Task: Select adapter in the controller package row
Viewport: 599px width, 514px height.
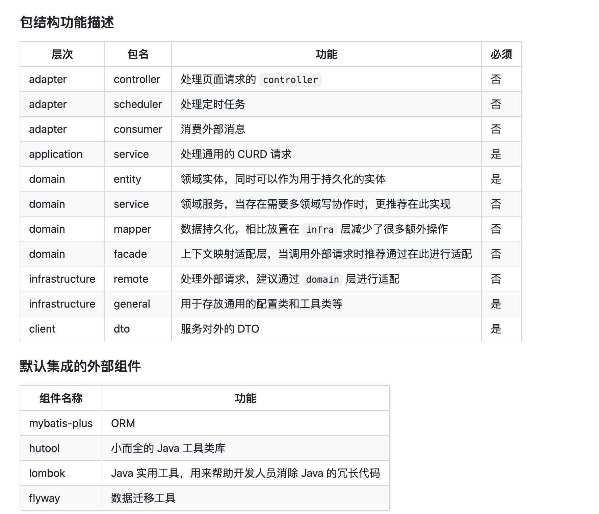Action: pyautogui.click(x=48, y=79)
